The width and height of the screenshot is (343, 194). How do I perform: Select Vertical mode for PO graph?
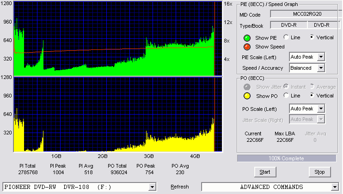point(312,96)
